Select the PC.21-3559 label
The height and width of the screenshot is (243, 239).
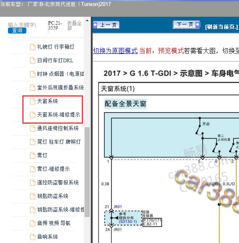(55, 26)
